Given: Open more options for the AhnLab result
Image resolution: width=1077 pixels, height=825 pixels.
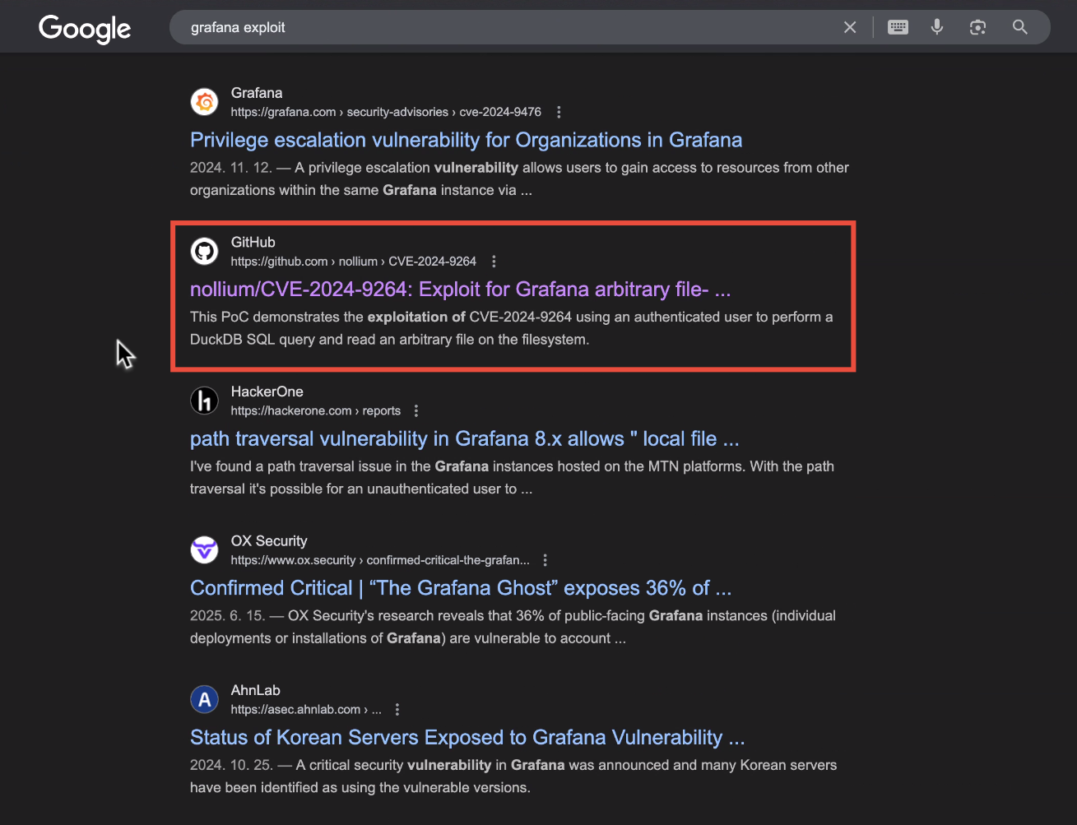Looking at the screenshot, I should pos(397,709).
